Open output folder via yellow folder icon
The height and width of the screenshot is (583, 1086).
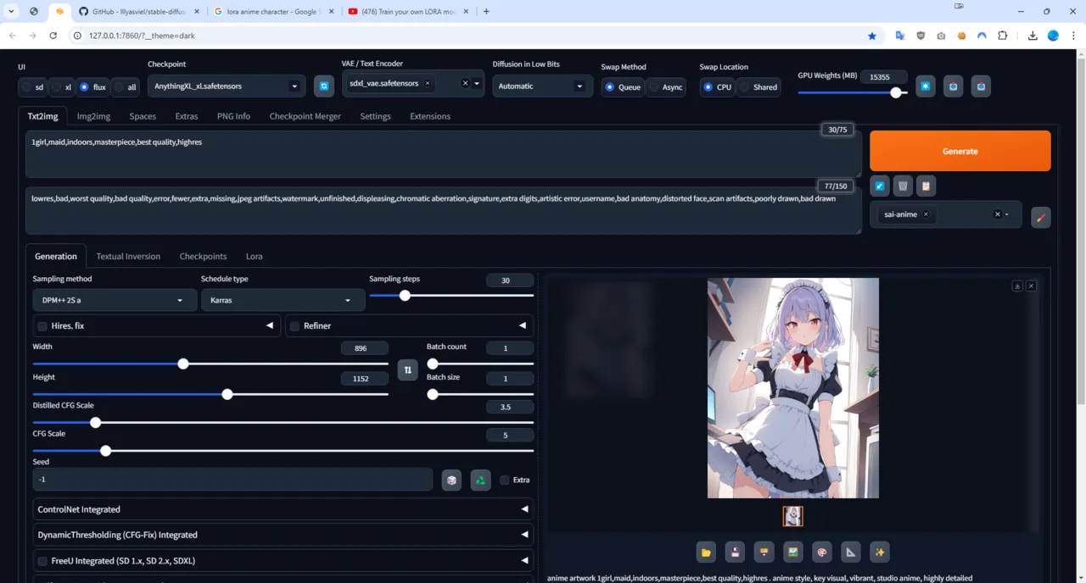pyautogui.click(x=706, y=552)
